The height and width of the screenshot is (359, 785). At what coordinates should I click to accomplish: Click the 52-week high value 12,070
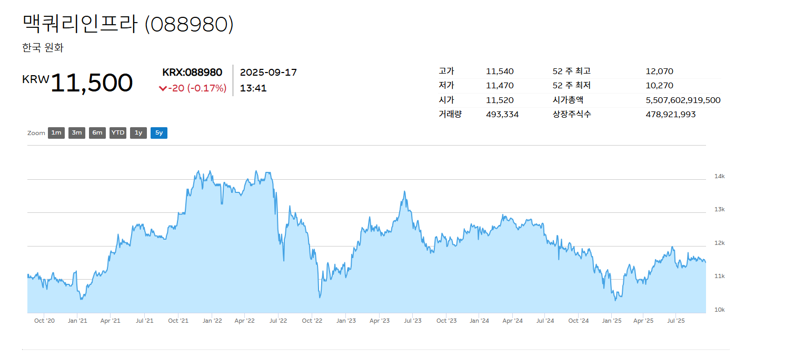tap(660, 71)
